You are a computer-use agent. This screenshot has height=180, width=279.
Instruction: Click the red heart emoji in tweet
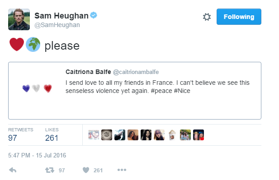click(17, 44)
